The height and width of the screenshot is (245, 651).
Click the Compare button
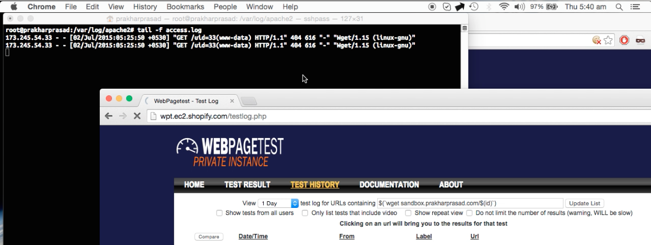tap(208, 237)
